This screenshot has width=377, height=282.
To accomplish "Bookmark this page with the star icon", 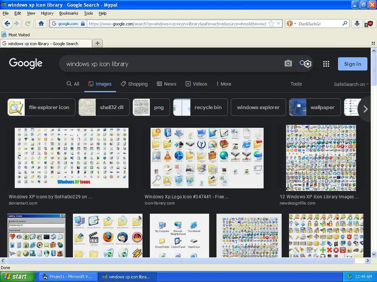I will (271, 23).
